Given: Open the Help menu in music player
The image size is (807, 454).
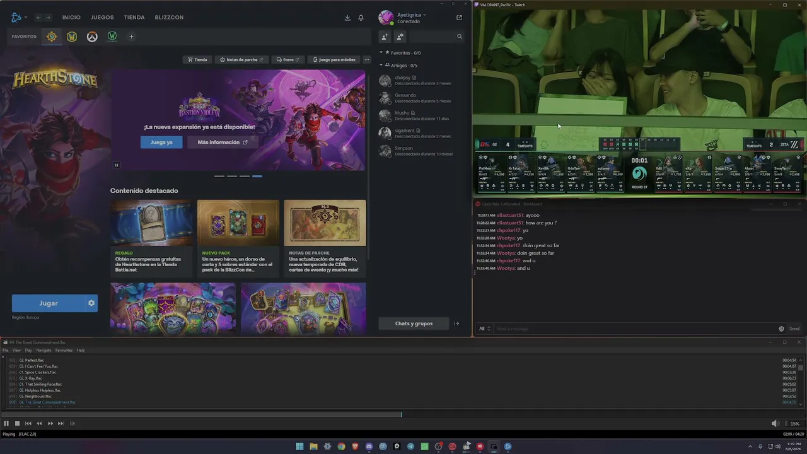Looking at the screenshot, I should click(x=81, y=351).
